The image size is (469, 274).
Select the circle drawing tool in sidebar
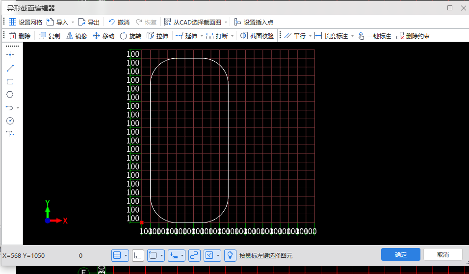(10, 121)
